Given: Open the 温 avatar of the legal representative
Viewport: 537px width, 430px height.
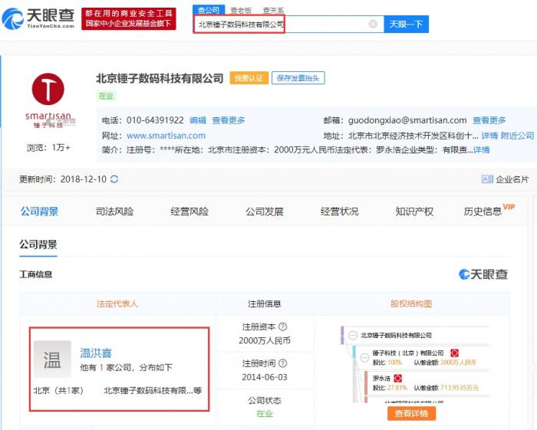Looking at the screenshot, I should click(52, 359).
